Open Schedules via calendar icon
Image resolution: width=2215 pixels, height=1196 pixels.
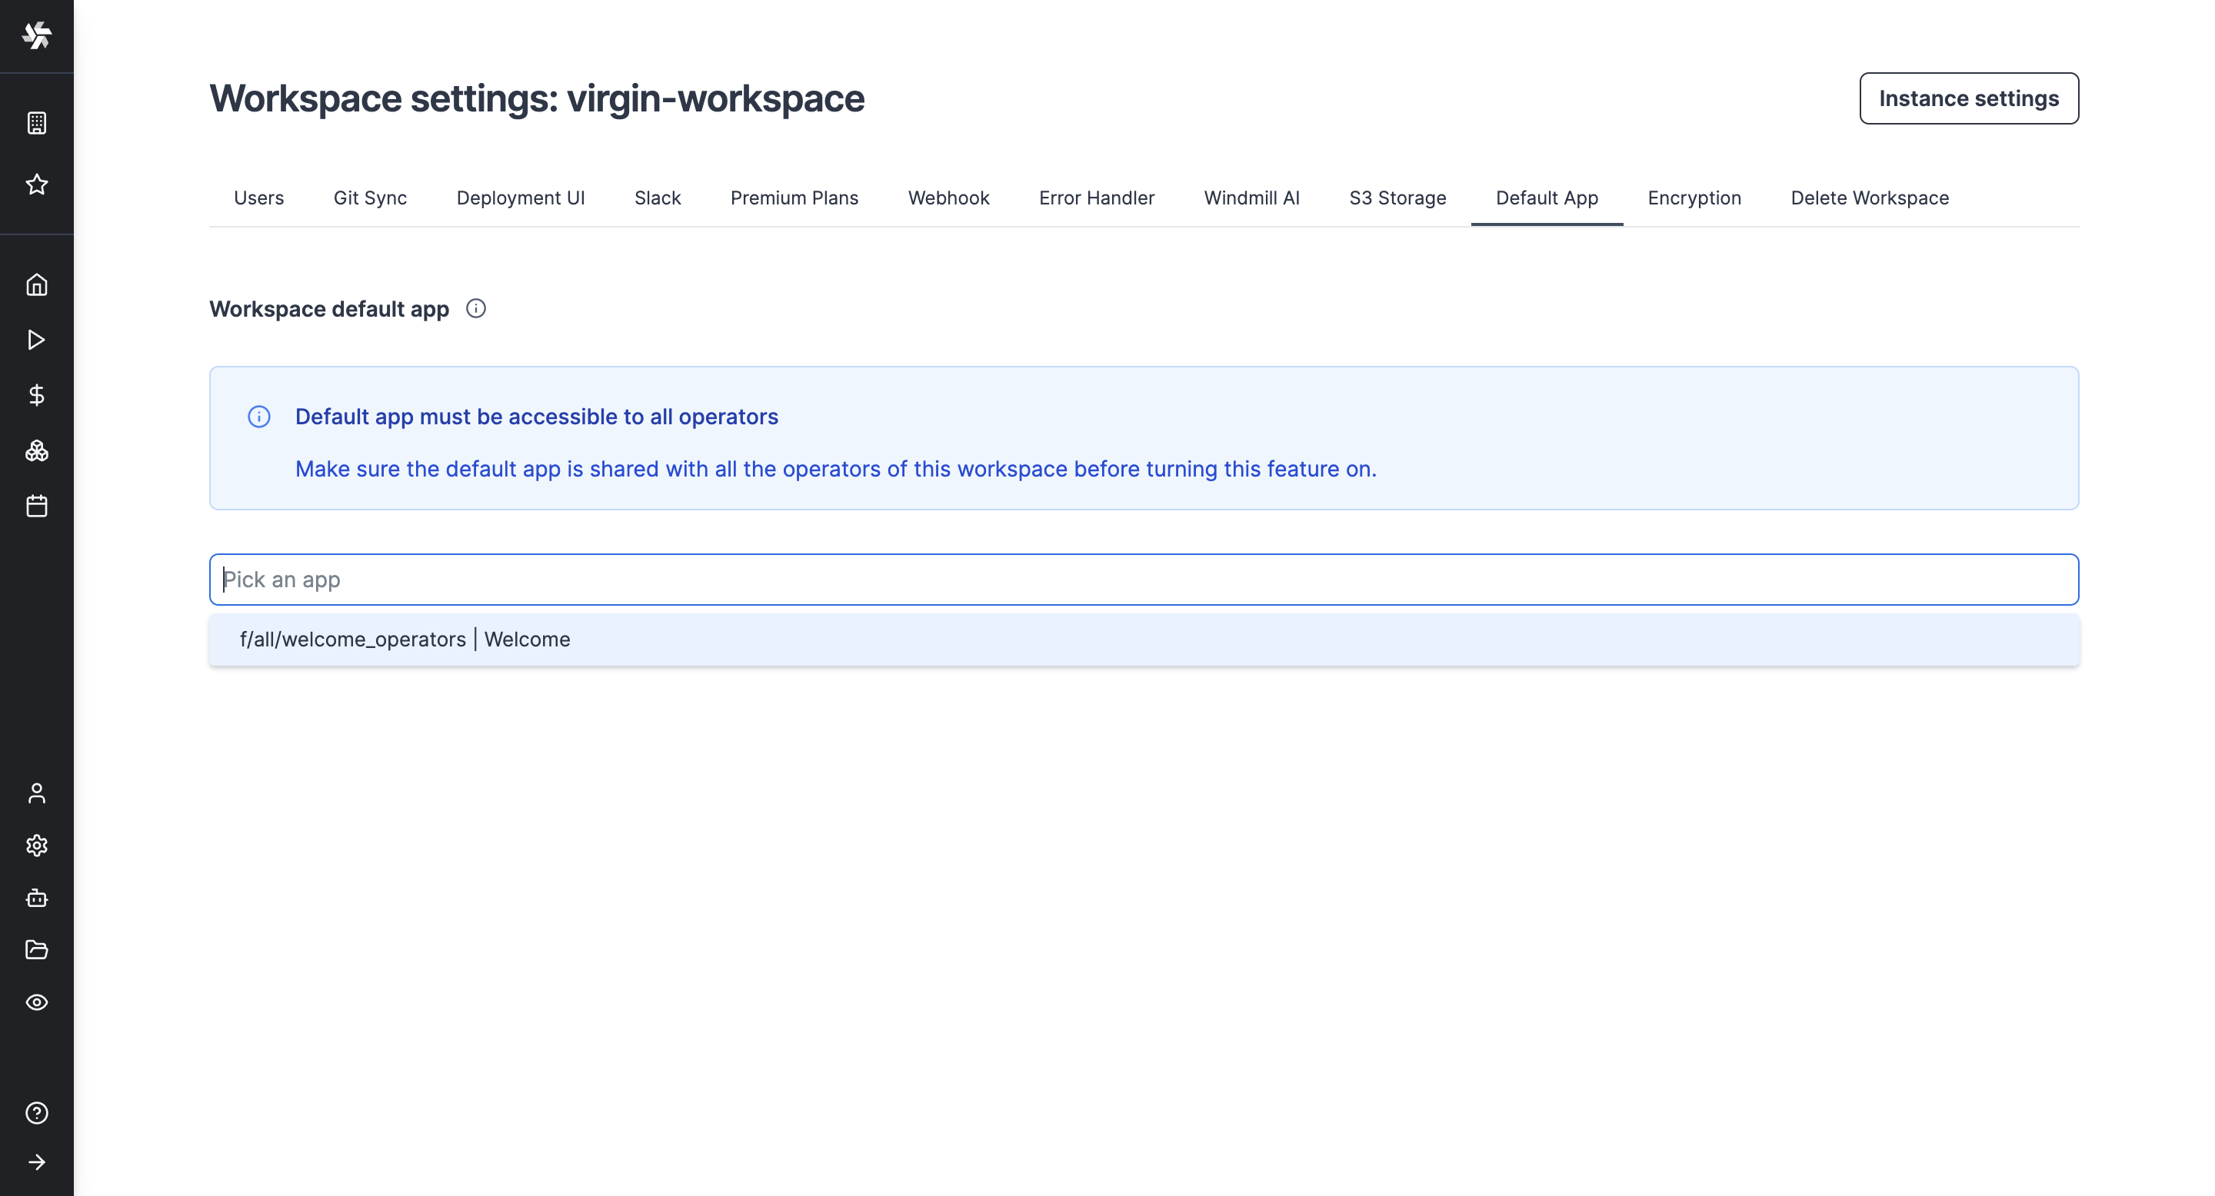36,506
